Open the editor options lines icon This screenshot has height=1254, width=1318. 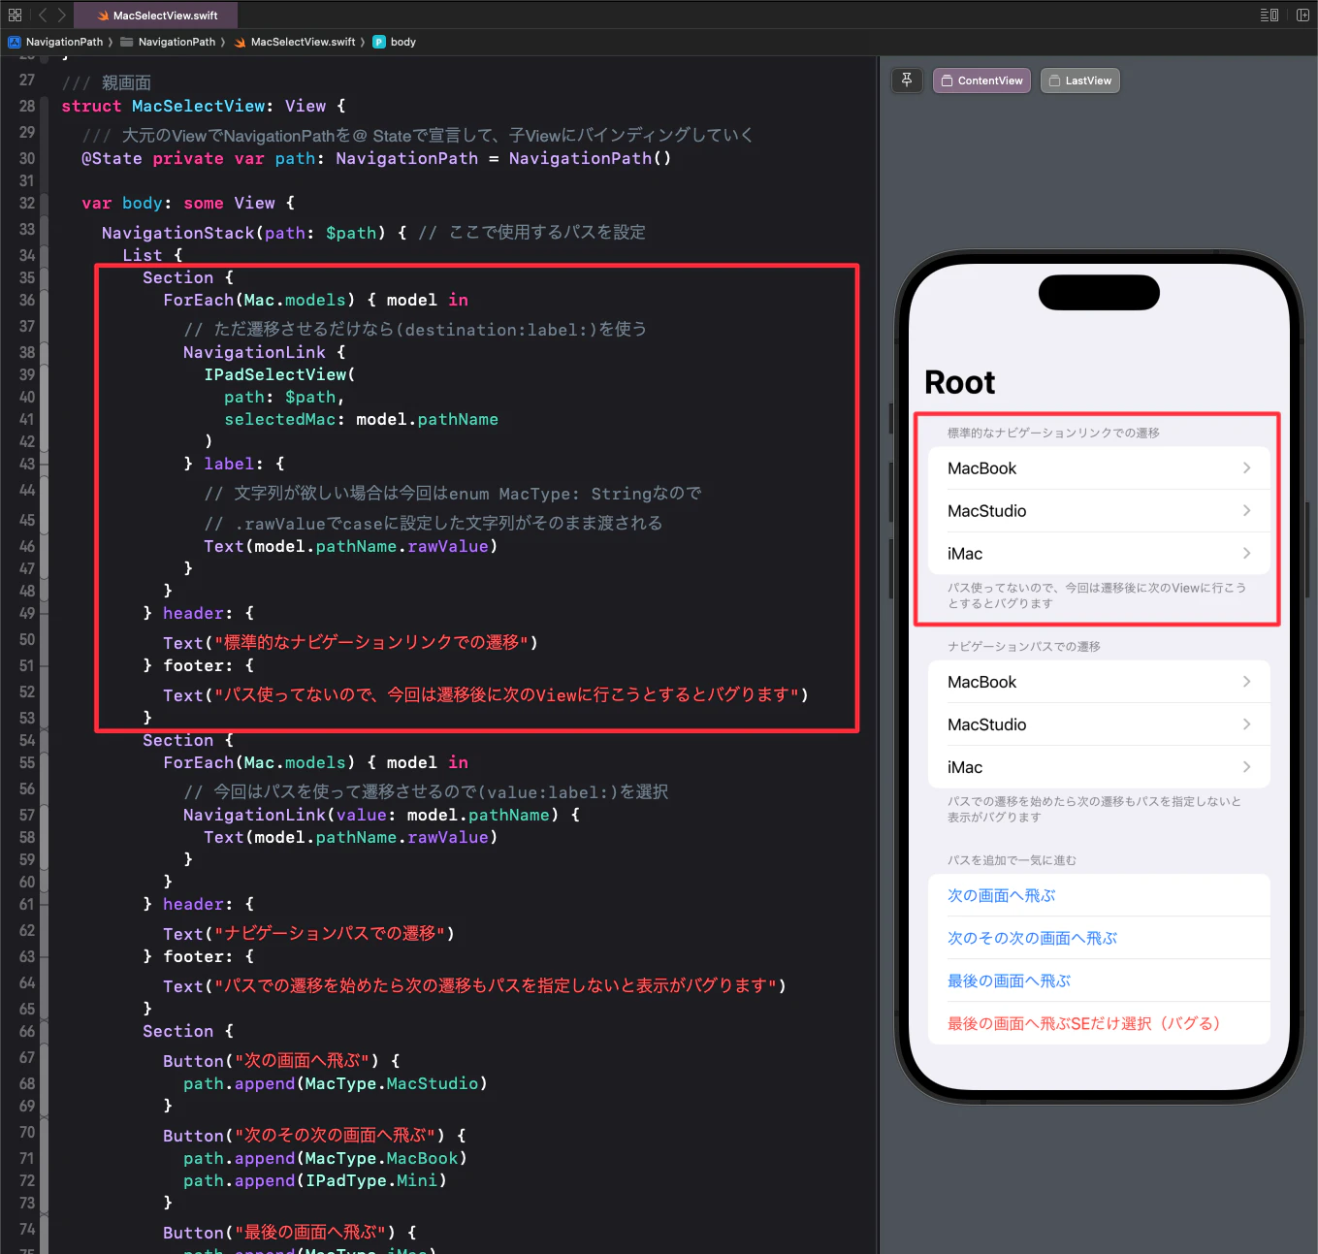tap(1269, 15)
